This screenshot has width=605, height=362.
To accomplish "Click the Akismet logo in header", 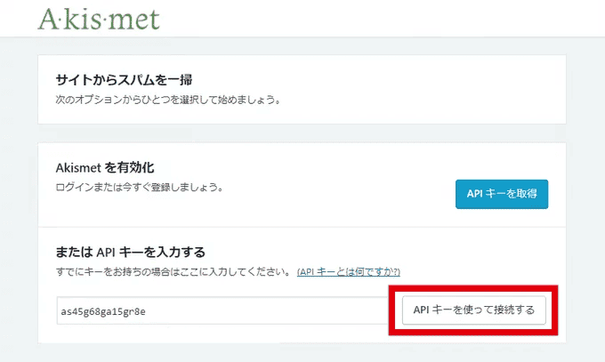I will click(x=98, y=19).
